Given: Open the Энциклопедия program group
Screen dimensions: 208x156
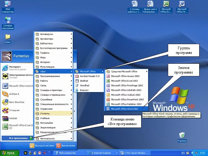Looking at the screenshot, I should coord(53,128).
